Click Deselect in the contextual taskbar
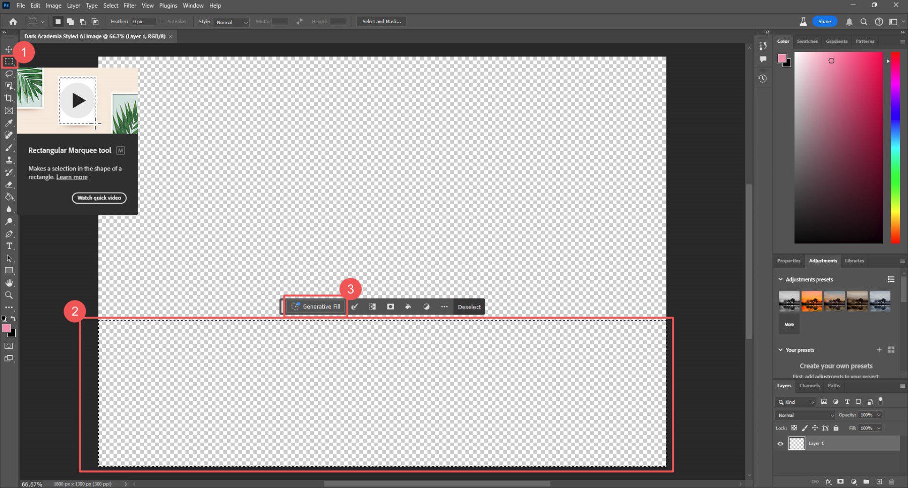 tap(469, 307)
